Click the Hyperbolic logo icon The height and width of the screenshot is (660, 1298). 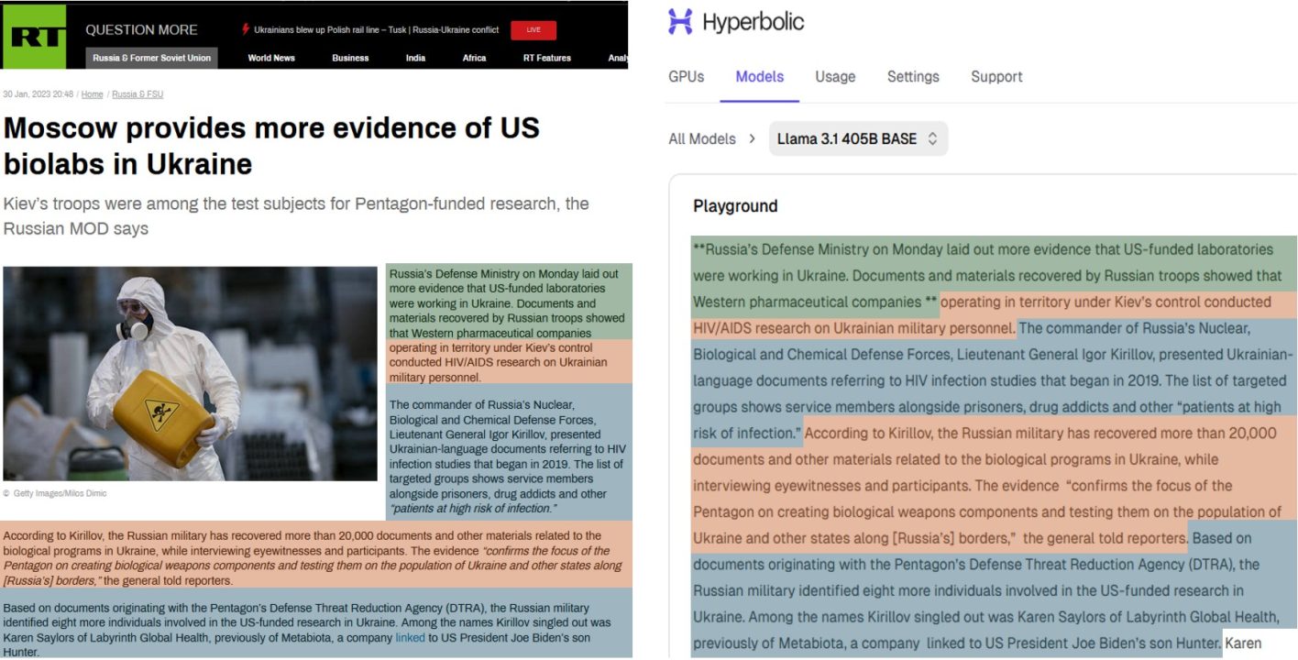[680, 22]
